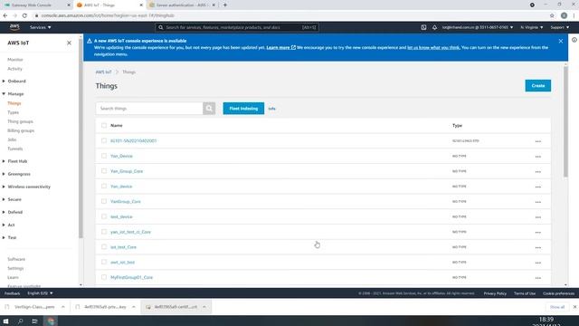Open the Support dropdown

pyautogui.click(x=560, y=27)
